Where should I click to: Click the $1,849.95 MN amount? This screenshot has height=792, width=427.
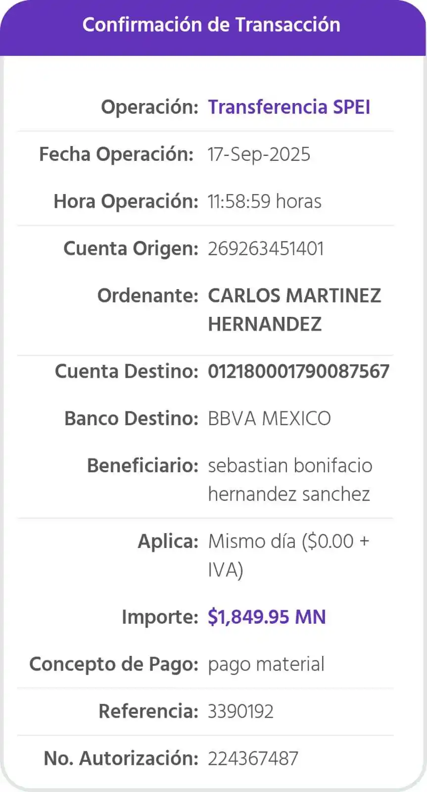(267, 617)
